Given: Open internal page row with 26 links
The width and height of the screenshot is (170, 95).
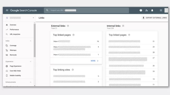Looking at the screenshot, I should 132,66.
